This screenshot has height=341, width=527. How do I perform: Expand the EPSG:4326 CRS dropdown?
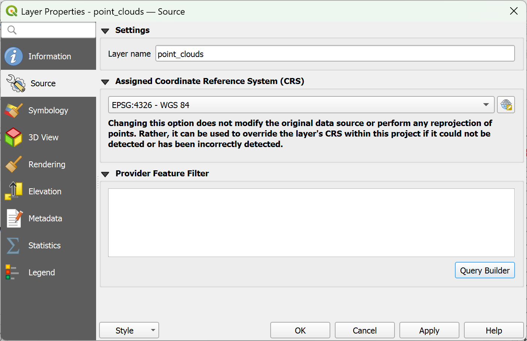(x=301, y=105)
